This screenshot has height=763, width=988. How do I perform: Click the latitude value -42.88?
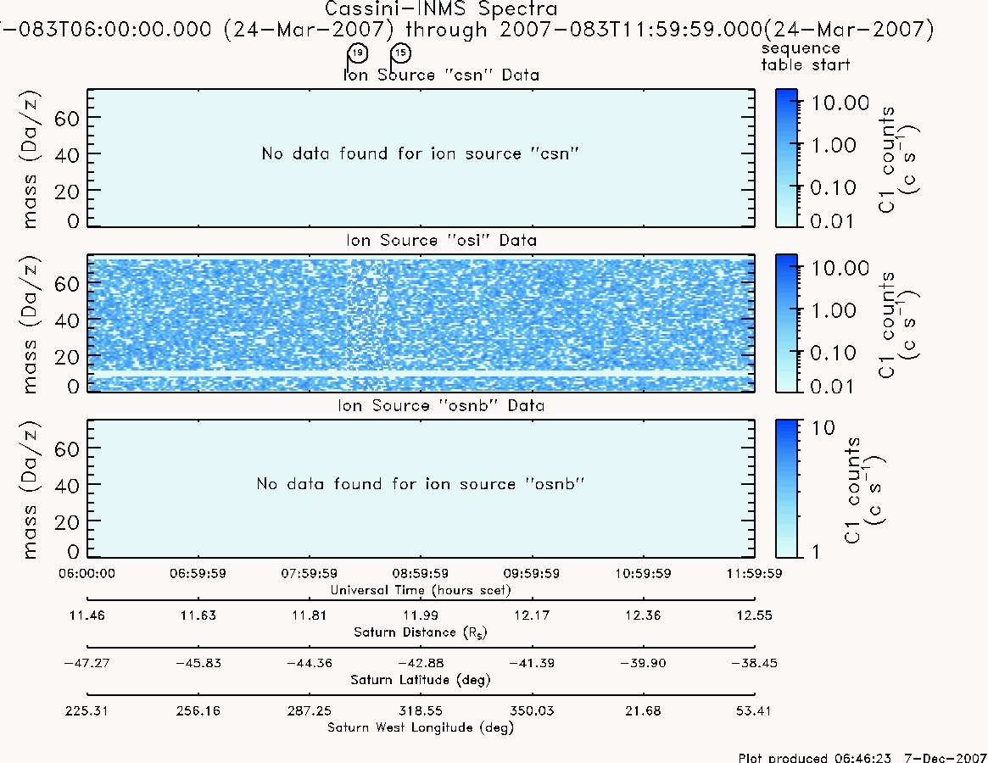[421, 664]
